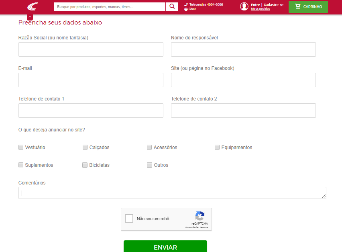342x252 pixels.
Task: Collapse header with small chevron arrow
Action: pyautogui.click(x=30, y=17)
